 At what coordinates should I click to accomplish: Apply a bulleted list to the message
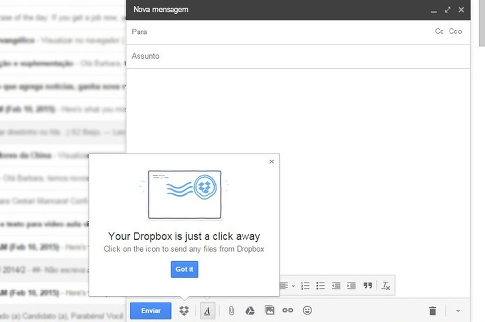point(320,285)
